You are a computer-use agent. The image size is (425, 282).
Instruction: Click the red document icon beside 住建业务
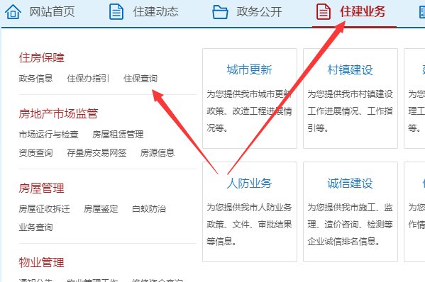(x=324, y=12)
